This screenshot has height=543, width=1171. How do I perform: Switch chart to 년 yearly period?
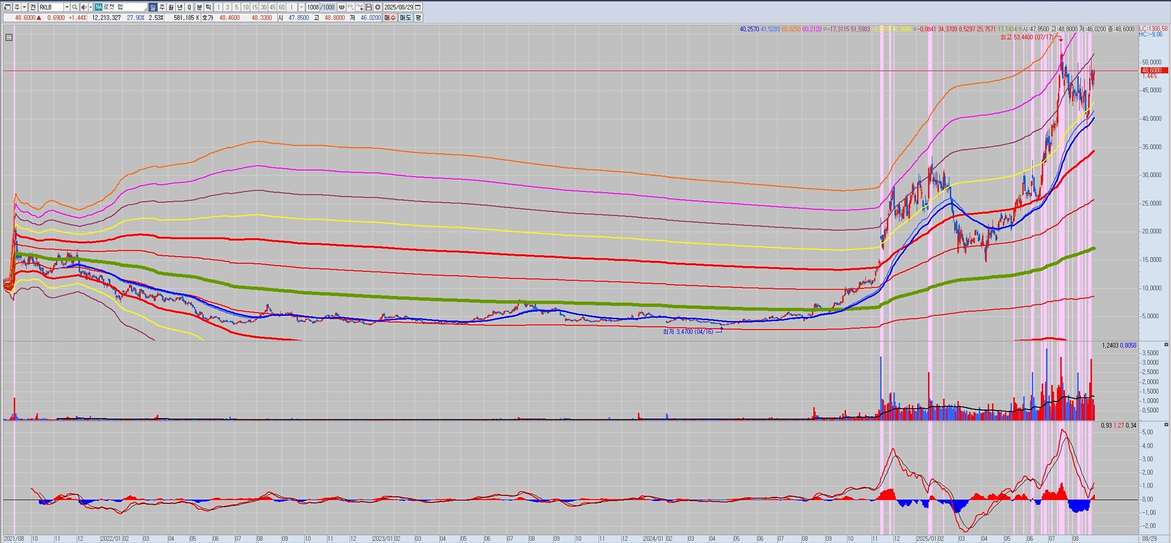(181, 7)
